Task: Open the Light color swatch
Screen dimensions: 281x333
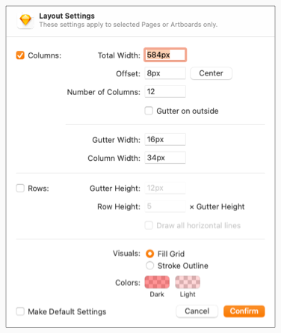Action: click(188, 282)
